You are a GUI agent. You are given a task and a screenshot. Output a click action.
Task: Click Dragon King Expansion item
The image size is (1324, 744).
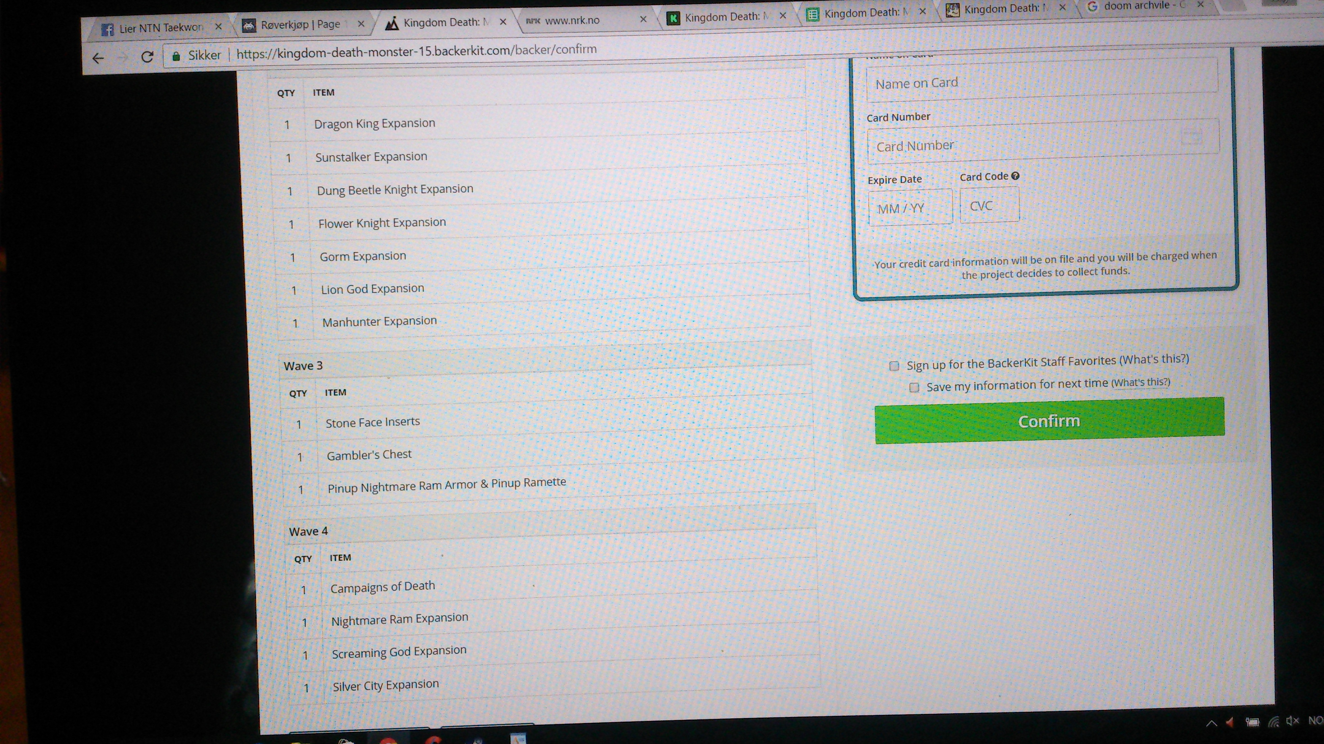pyautogui.click(x=375, y=123)
